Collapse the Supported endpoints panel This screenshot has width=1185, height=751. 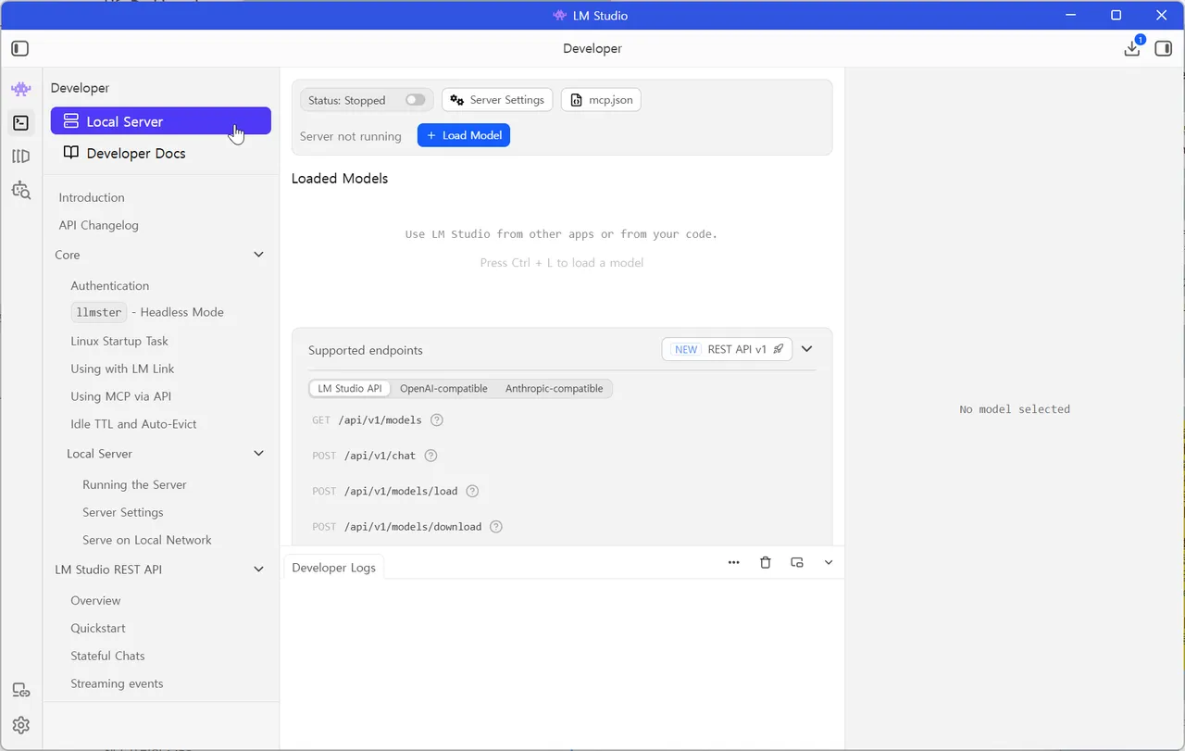click(x=807, y=349)
